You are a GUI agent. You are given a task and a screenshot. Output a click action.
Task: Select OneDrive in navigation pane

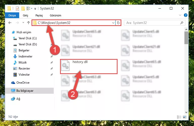[20, 83]
